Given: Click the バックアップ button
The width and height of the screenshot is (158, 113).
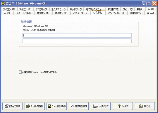Looking at the screenshot, I should coord(101,106).
